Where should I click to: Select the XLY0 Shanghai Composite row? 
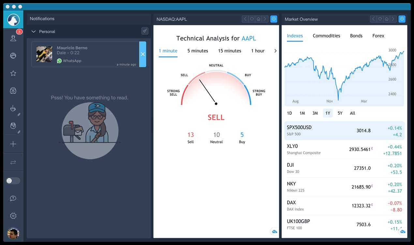[344, 150]
